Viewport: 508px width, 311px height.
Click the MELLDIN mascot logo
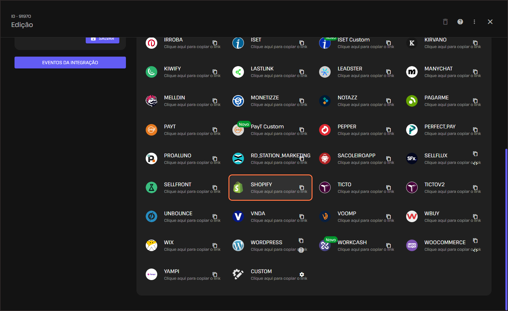coord(151,101)
